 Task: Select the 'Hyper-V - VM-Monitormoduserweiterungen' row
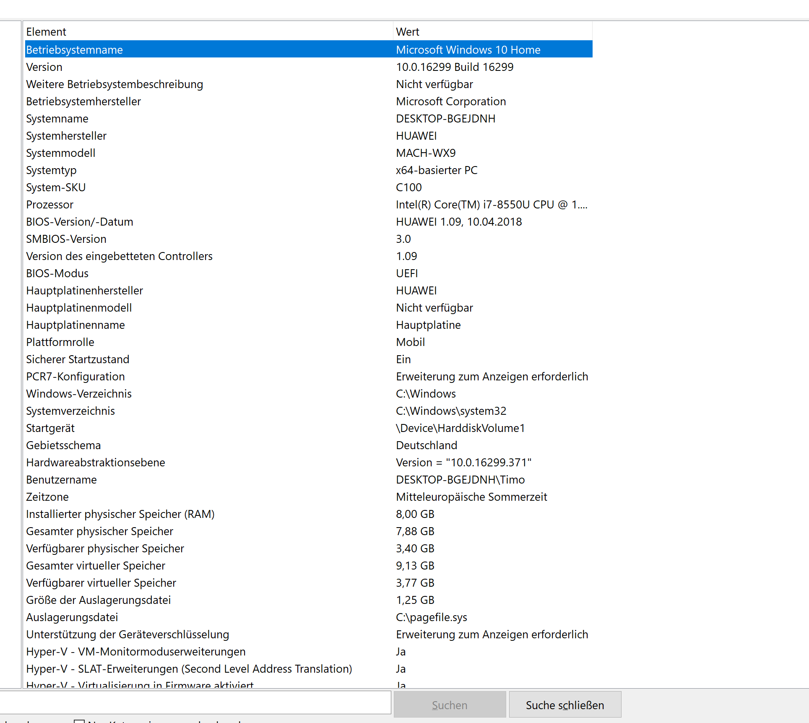point(136,652)
